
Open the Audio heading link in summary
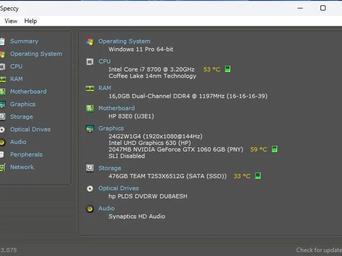click(106, 208)
